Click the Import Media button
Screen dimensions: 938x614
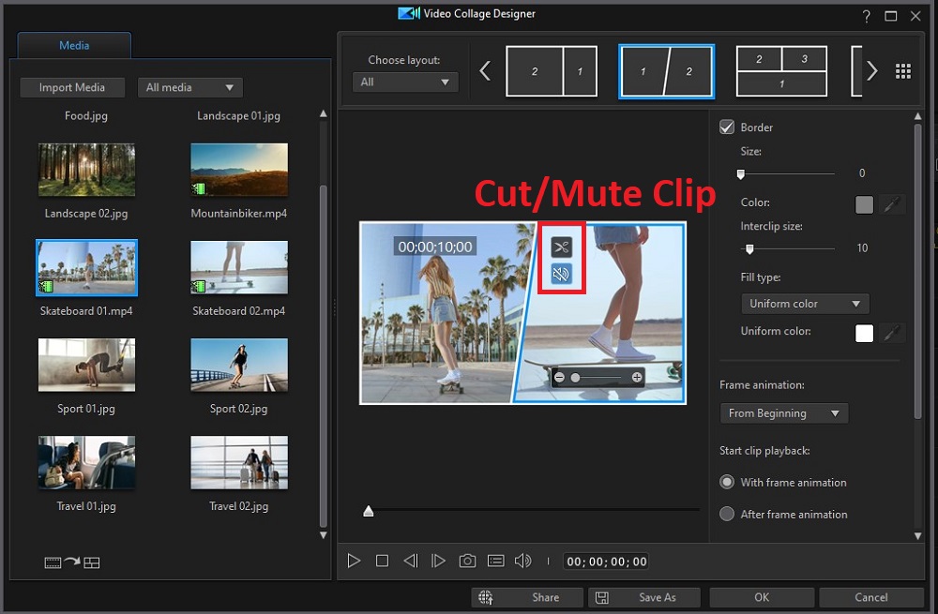(72, 87)
